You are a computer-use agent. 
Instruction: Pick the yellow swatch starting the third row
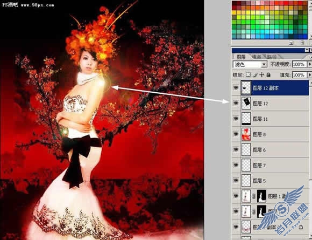pyautogui.click(x=235, y=12)
